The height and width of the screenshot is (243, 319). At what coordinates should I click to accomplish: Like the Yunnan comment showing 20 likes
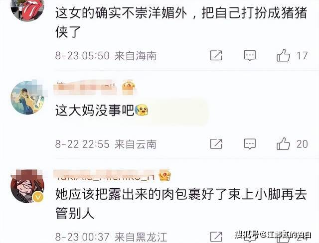[283, 144]
